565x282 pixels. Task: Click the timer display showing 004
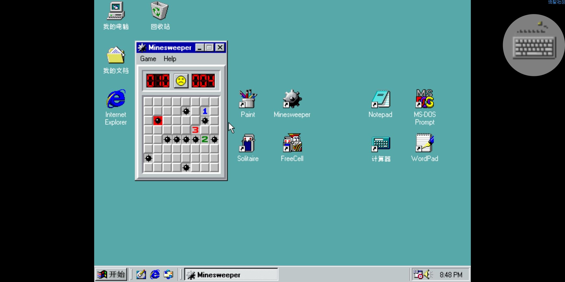[203, 81]
